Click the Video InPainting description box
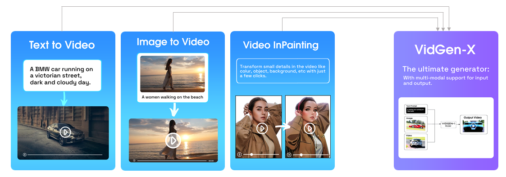This screenshot has width=506, height=177. tap(283, 71)
